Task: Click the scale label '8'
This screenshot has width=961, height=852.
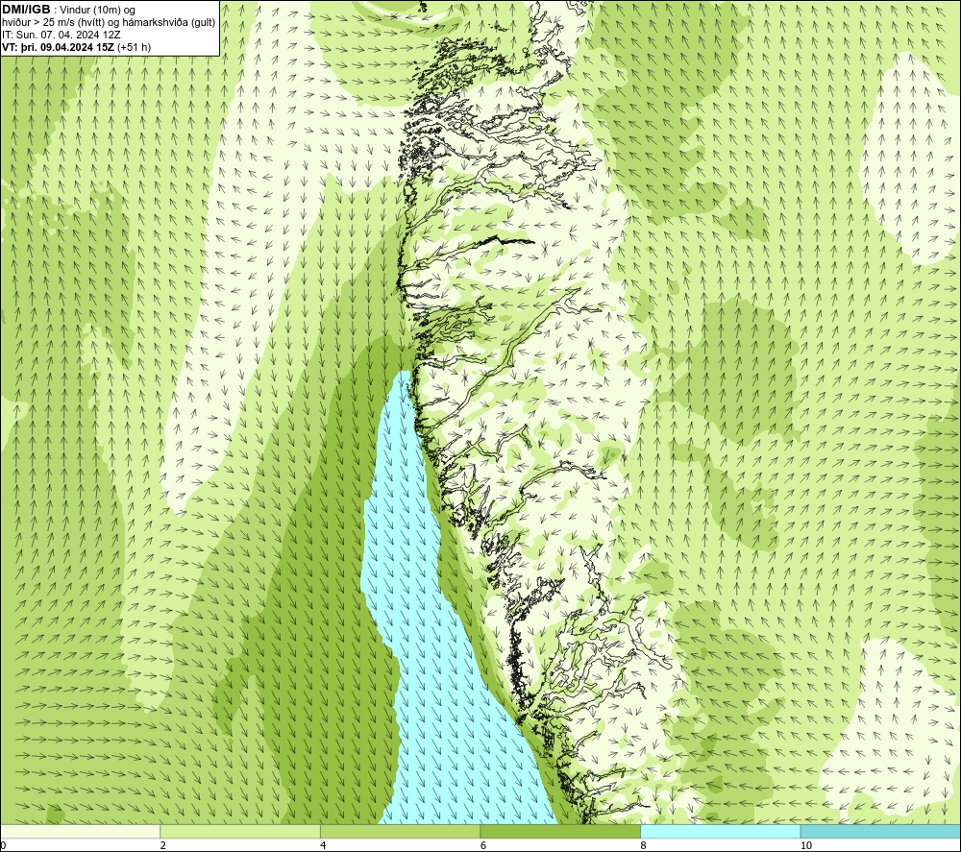Action: (644, 845)
